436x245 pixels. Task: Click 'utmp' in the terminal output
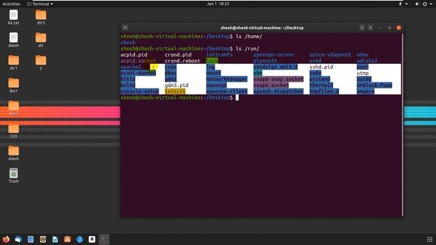coord(362,73)
